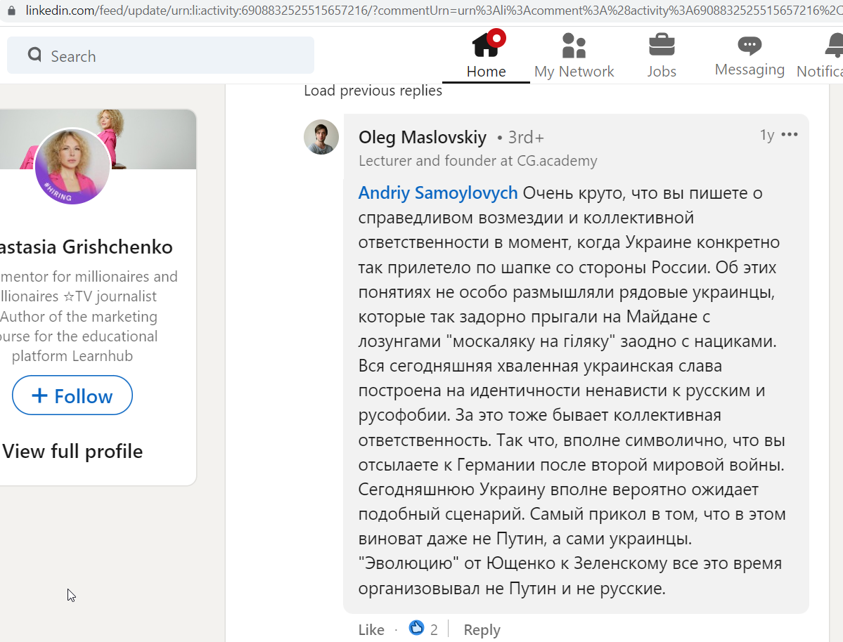
Task: Open the Notifications bell icon
Action: point(834,44)
